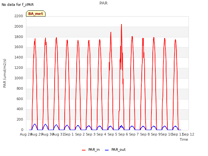Click the Sep 1 x-axis date label
Viewport: 208px width, 156px height.
69,134
